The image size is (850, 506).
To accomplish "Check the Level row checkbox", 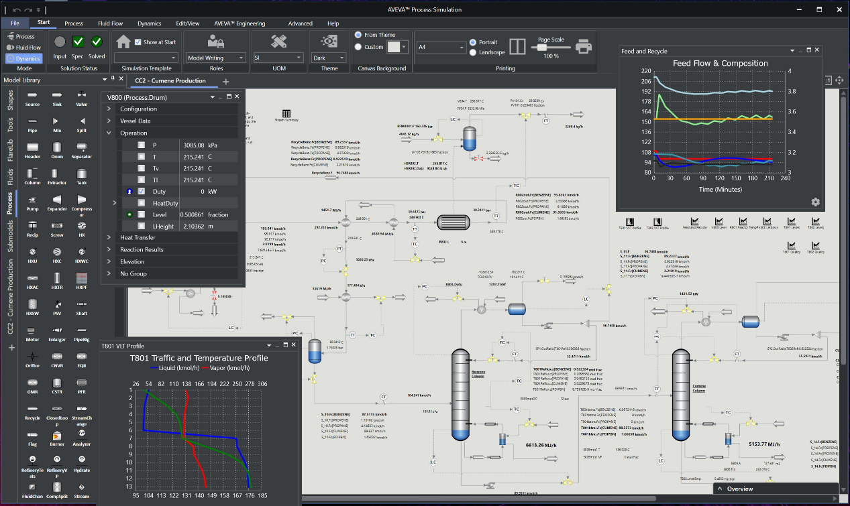I will [x=141, y=214].
